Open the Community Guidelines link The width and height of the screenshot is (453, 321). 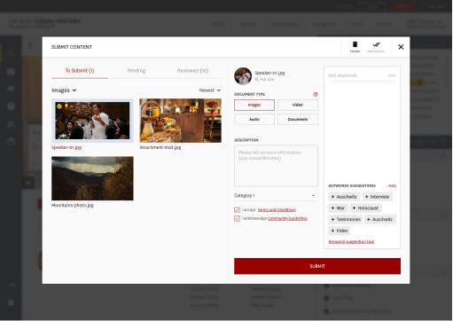[287, 218]
